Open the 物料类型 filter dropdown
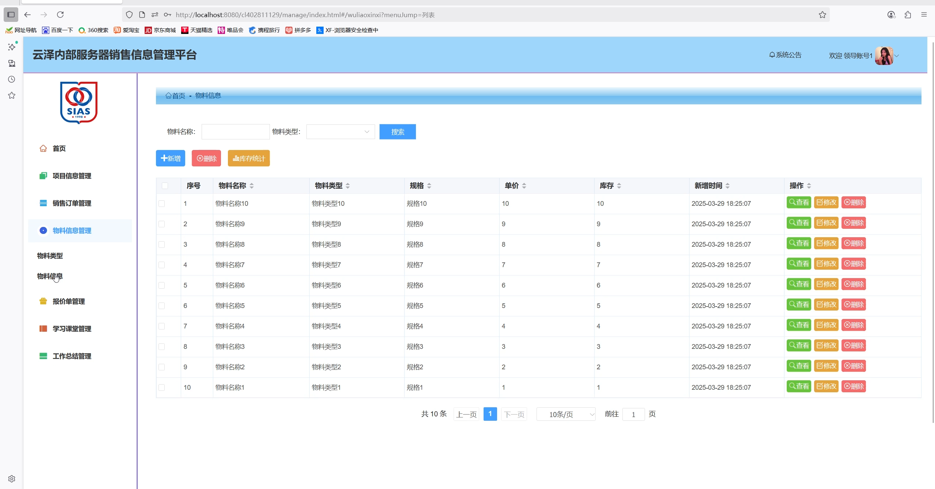The image size is (935, 489). [x=340, y=132]
